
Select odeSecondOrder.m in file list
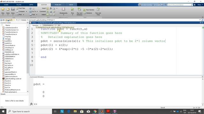(x=12, y=54)
